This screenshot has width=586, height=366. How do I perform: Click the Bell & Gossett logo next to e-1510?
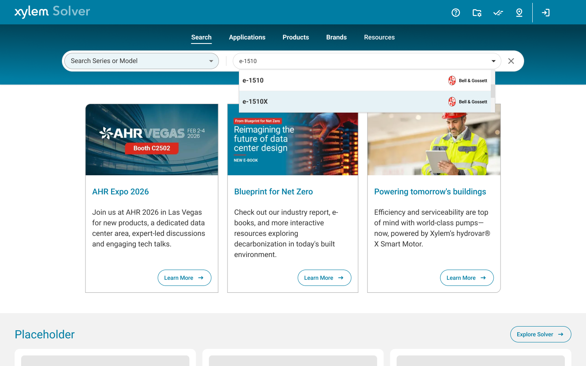click(452, 81)
